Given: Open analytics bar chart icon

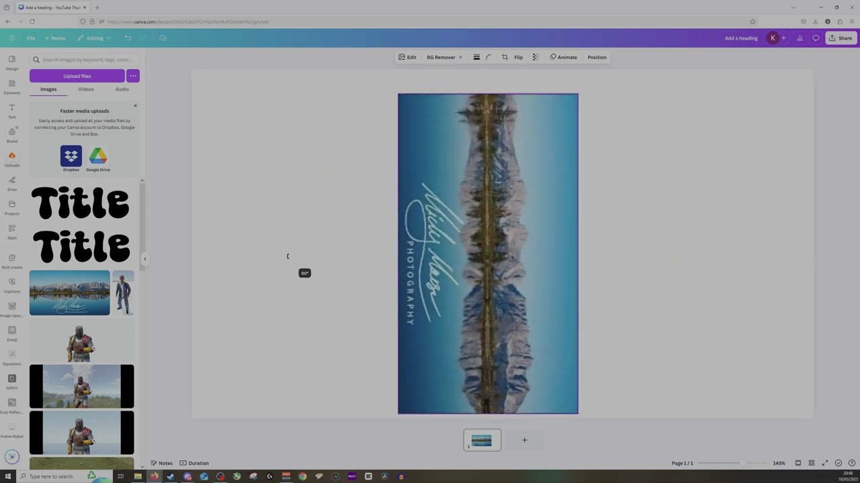Looking at the screenshot, I should click(x=800, y=38).
